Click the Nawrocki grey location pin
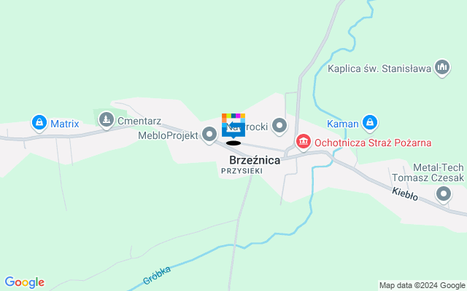This screenshot has width=467, height=291. click(279, 126)
